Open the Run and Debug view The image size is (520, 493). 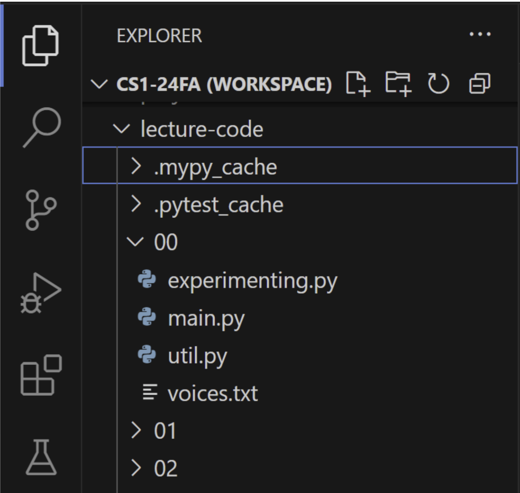pos(40,293)
